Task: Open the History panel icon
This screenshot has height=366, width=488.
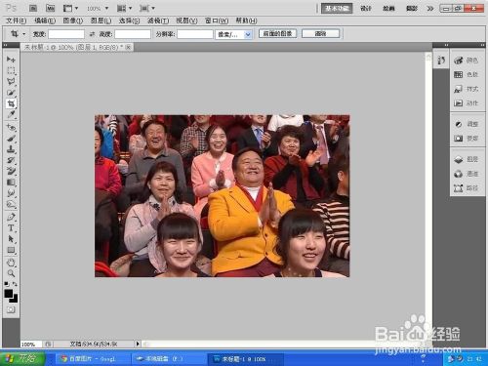Action: 441,61
